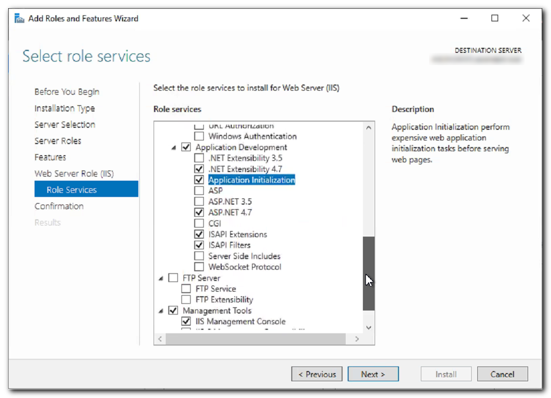
Task: Click the scroll down arrow of role services
Action: pyautogui.click(x=369, y=328)
